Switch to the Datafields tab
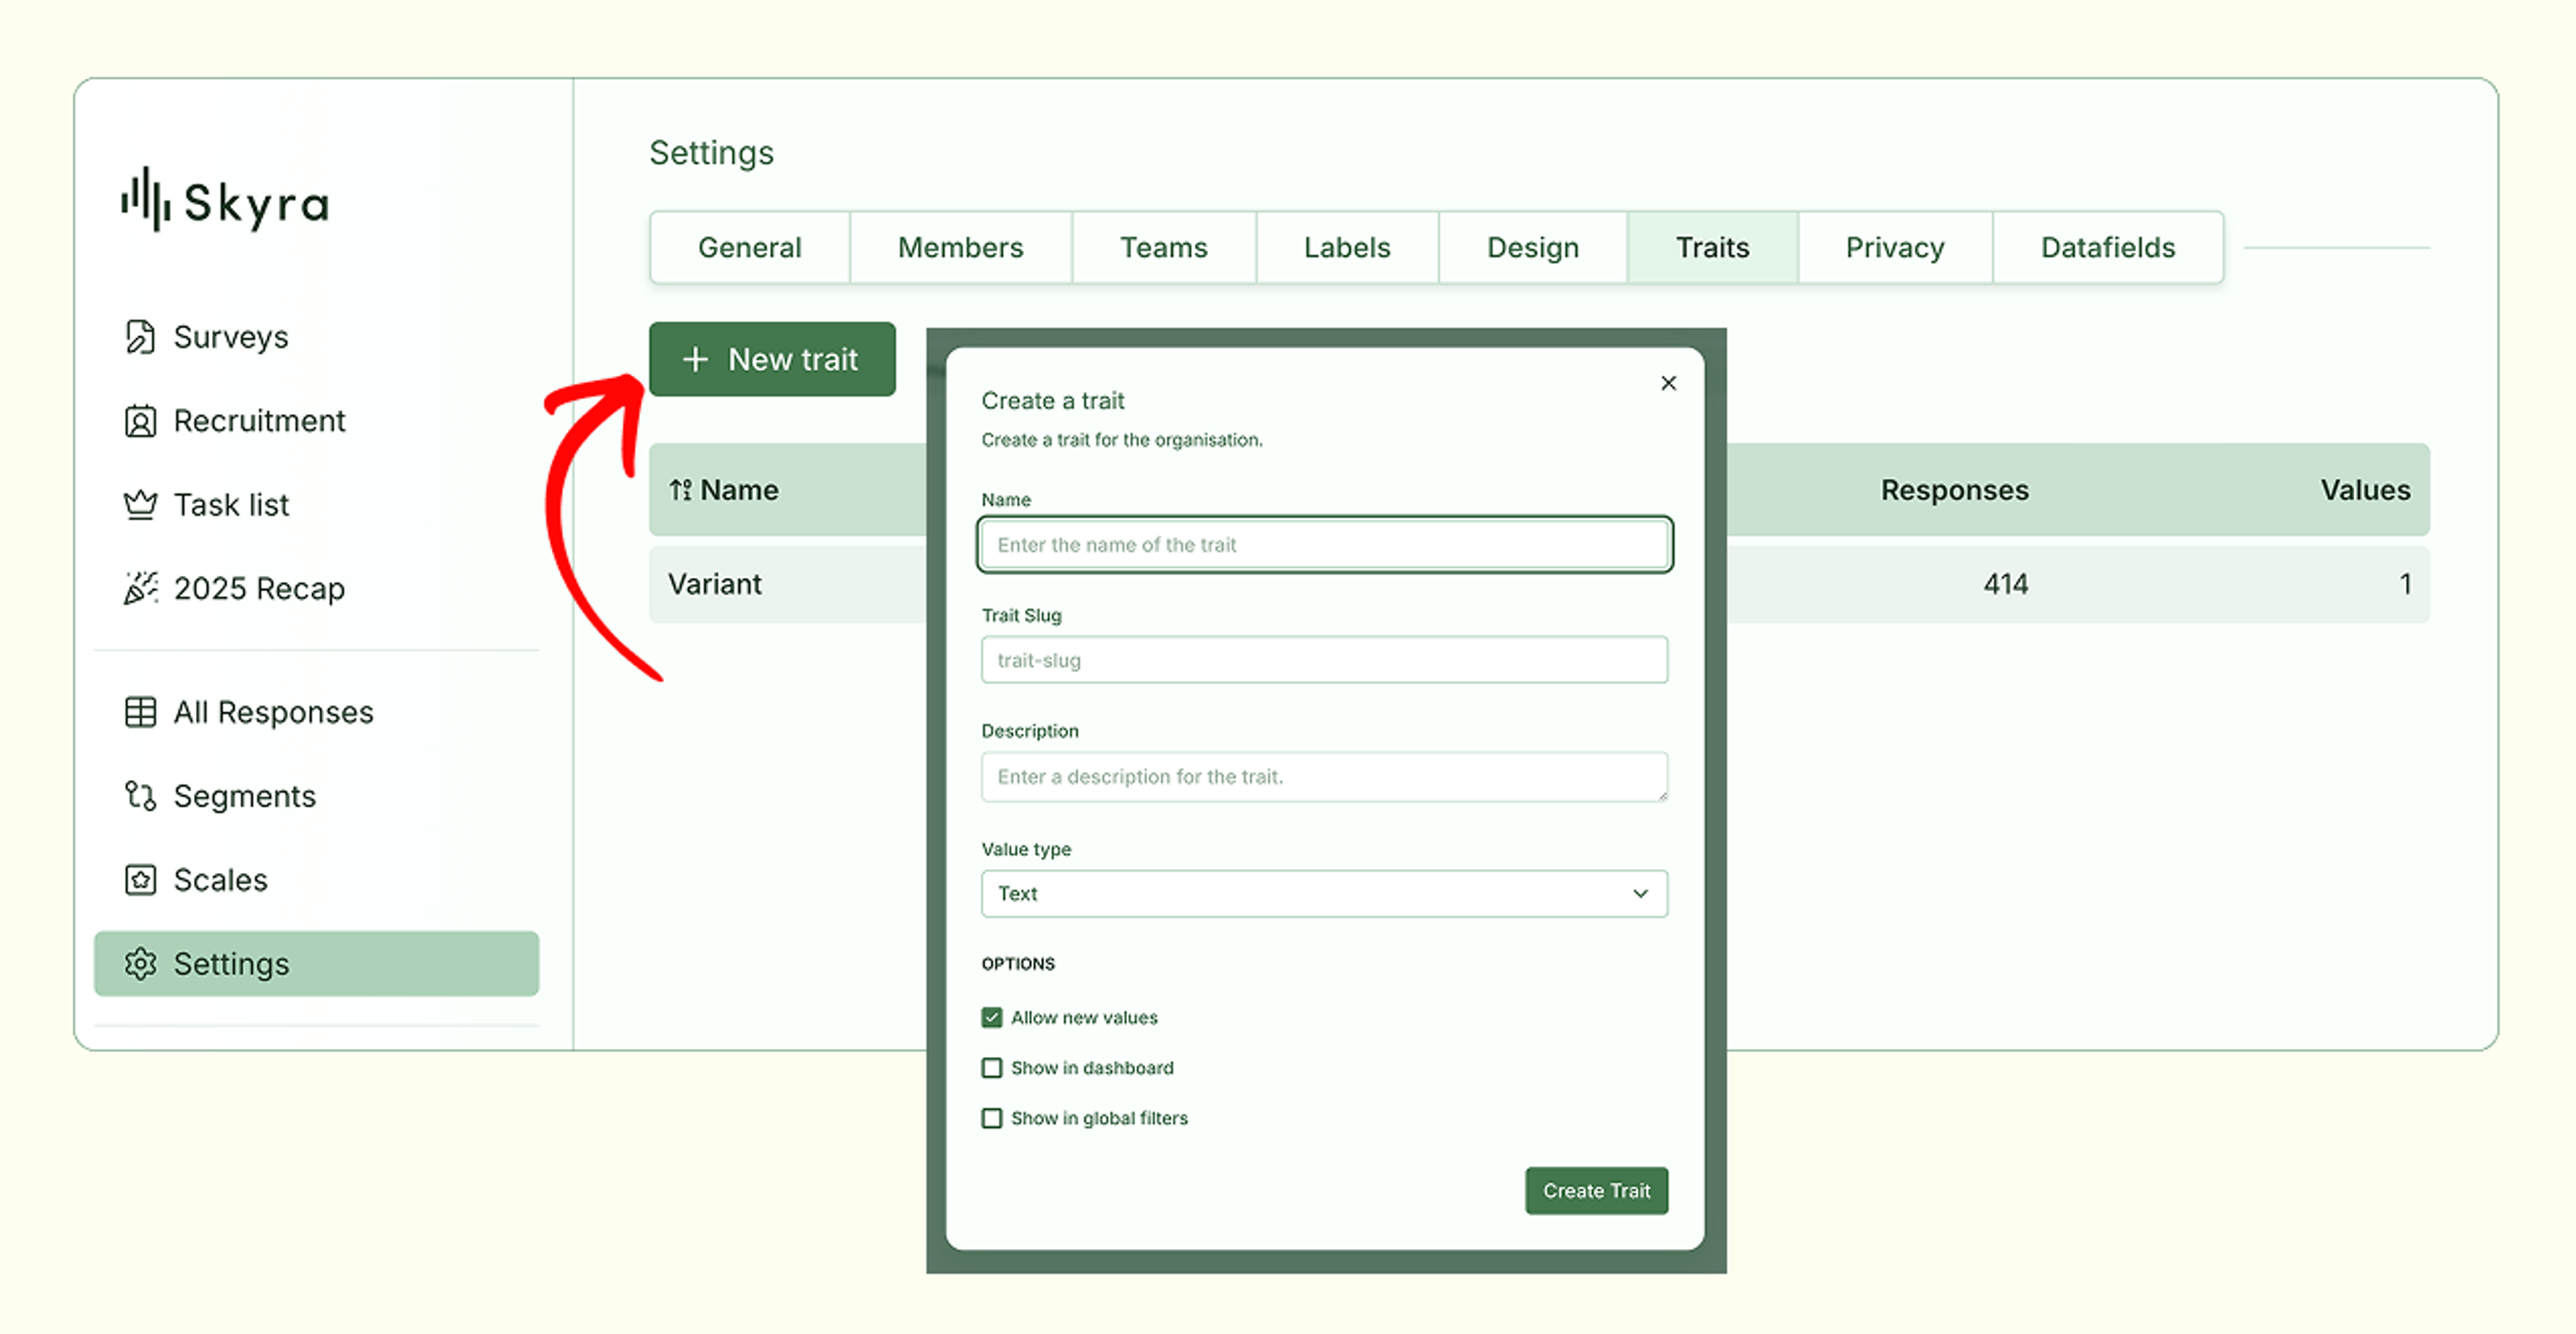2576x1334 pixels. (2108, 248)
